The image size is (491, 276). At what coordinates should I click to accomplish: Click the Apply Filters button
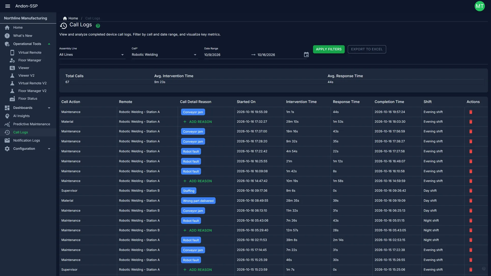click(x=329, y=49)
